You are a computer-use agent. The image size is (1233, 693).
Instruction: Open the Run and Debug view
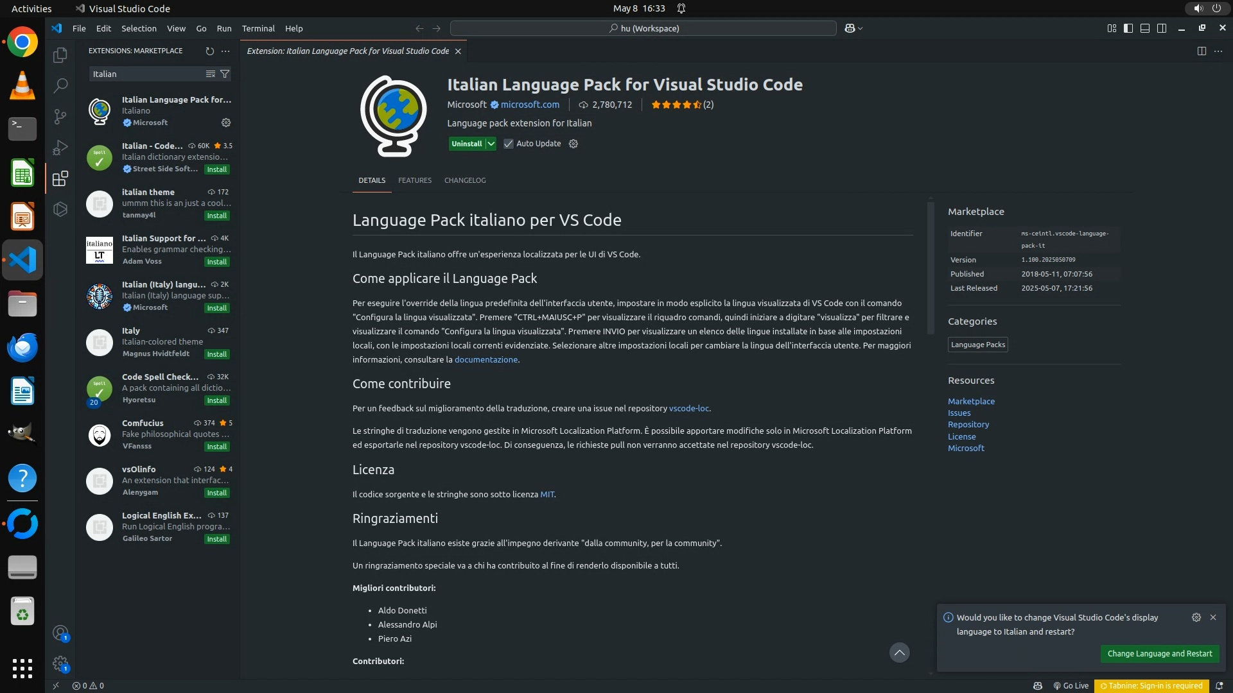point(60,148)
